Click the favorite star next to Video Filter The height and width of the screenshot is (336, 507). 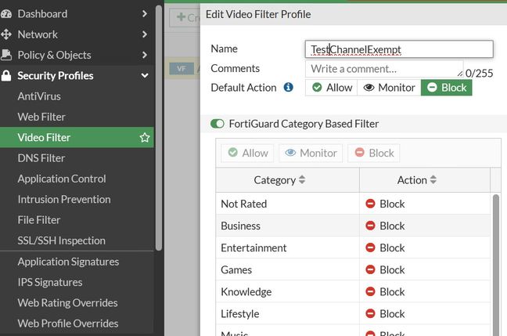145,138
